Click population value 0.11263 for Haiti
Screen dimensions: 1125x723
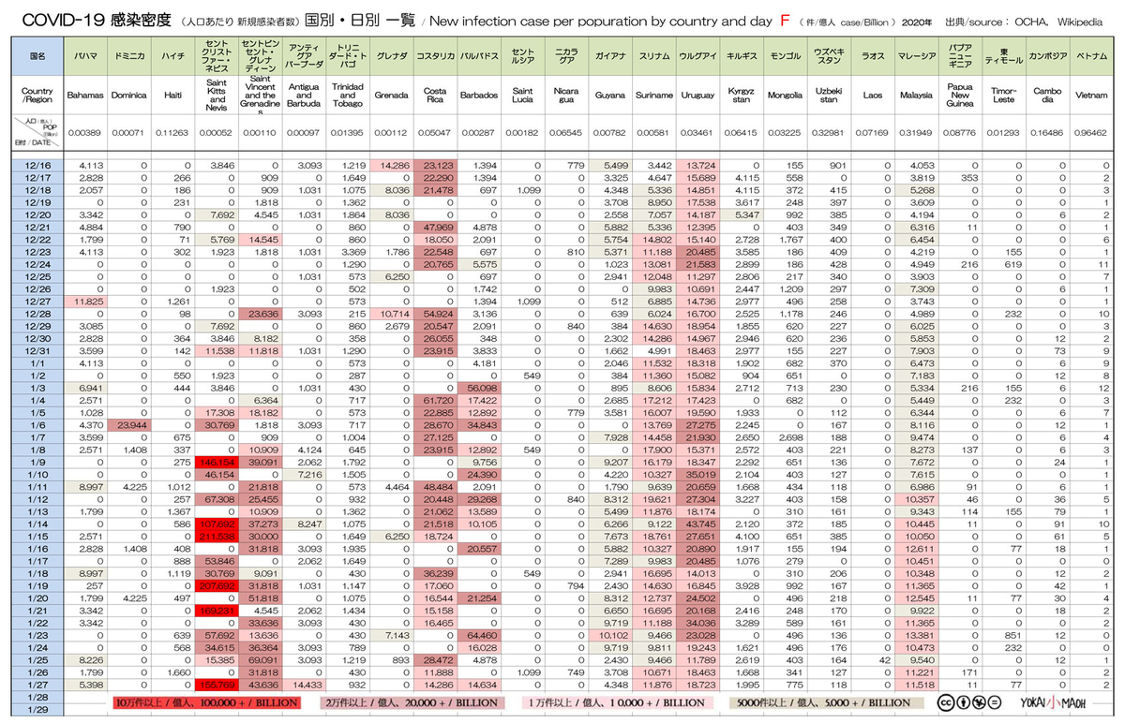(x=172, y=132)
